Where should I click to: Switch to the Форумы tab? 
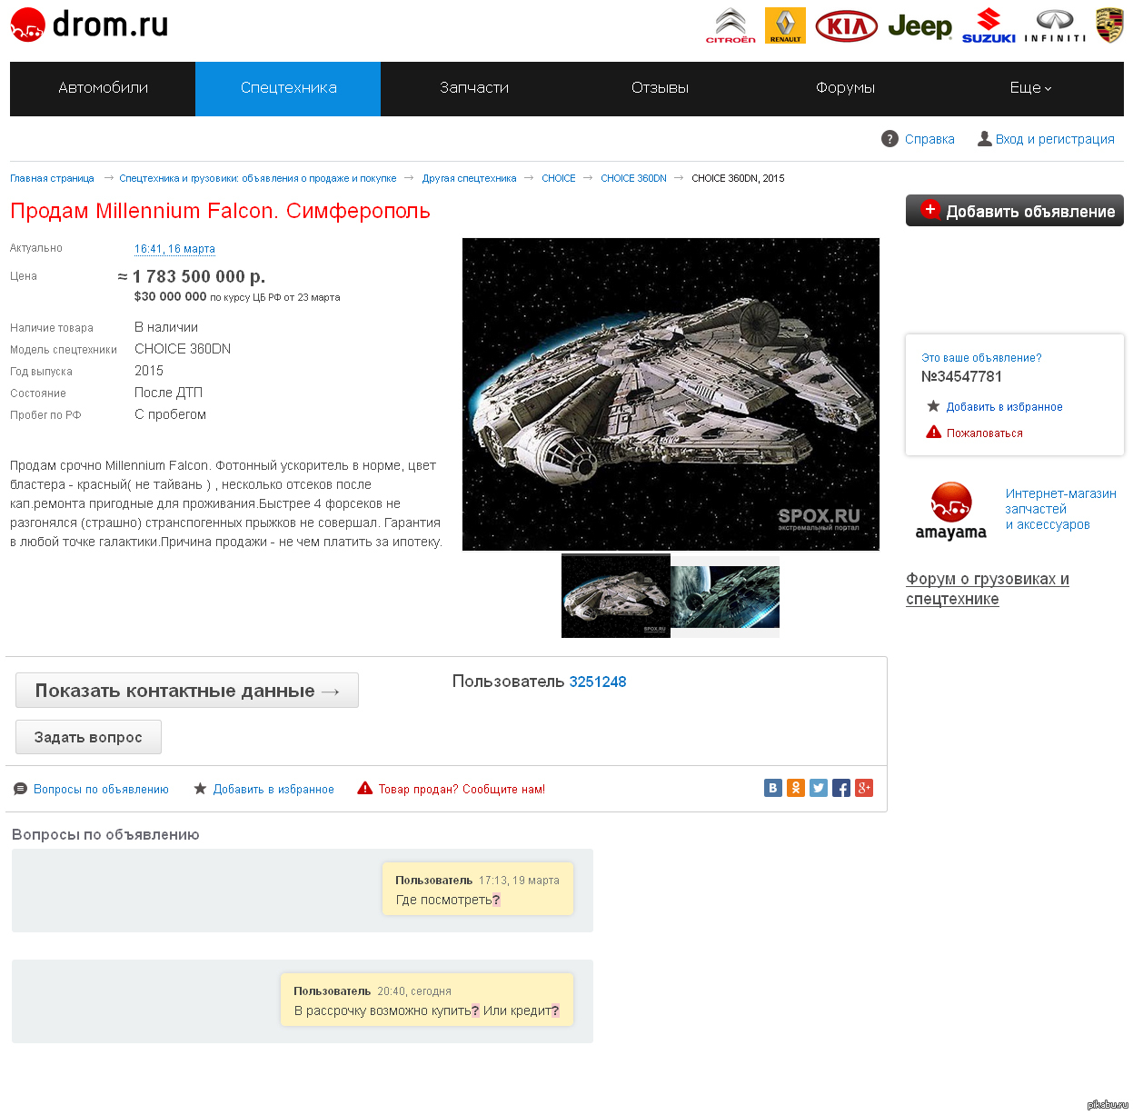tap(845, 88)
